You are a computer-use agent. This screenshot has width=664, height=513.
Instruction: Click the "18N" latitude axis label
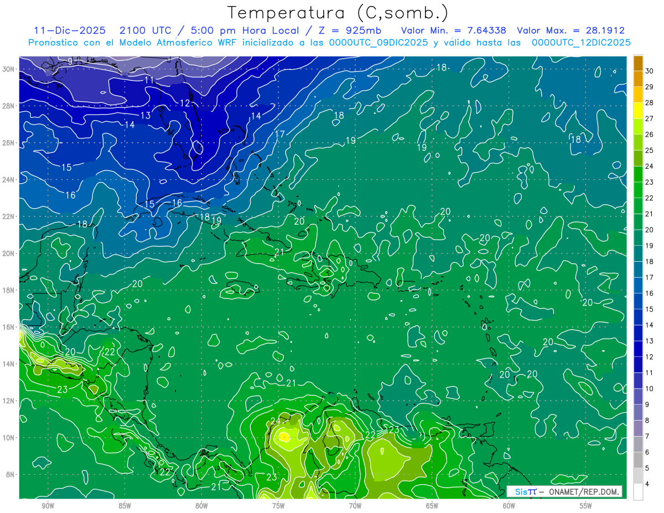[9, 290]
